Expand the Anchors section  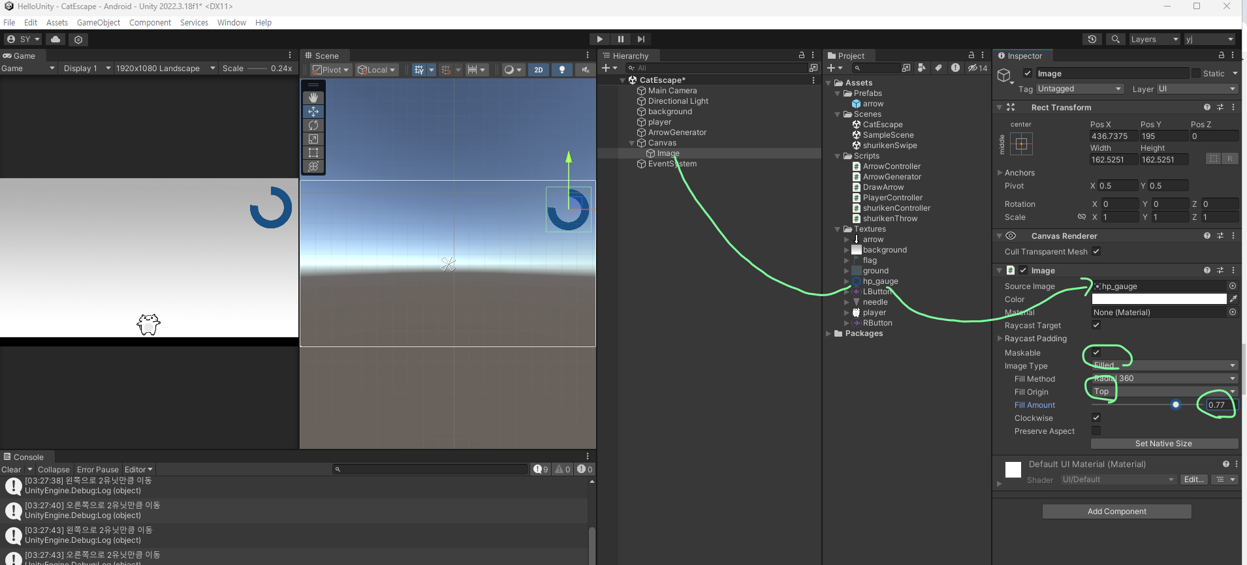coord(1000,173)
